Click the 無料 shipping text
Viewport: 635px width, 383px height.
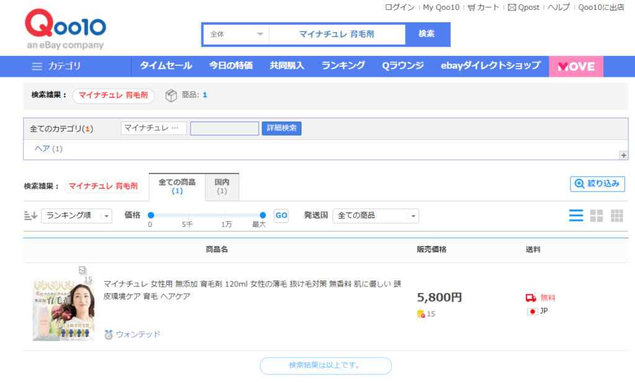coord(548,298)
